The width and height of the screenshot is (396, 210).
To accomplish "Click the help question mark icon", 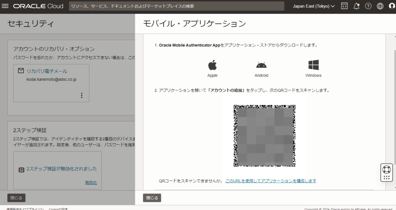I will 368,6.
